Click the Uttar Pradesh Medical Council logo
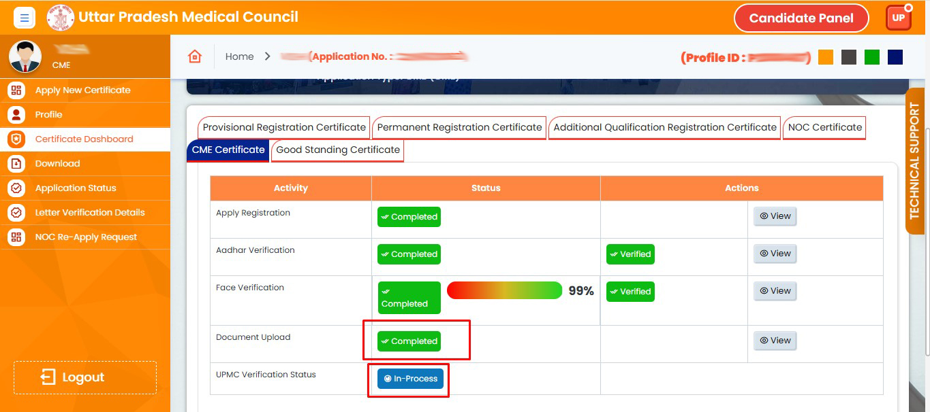The width and height of the screenshot is (930, 412). tap(61, 18)
